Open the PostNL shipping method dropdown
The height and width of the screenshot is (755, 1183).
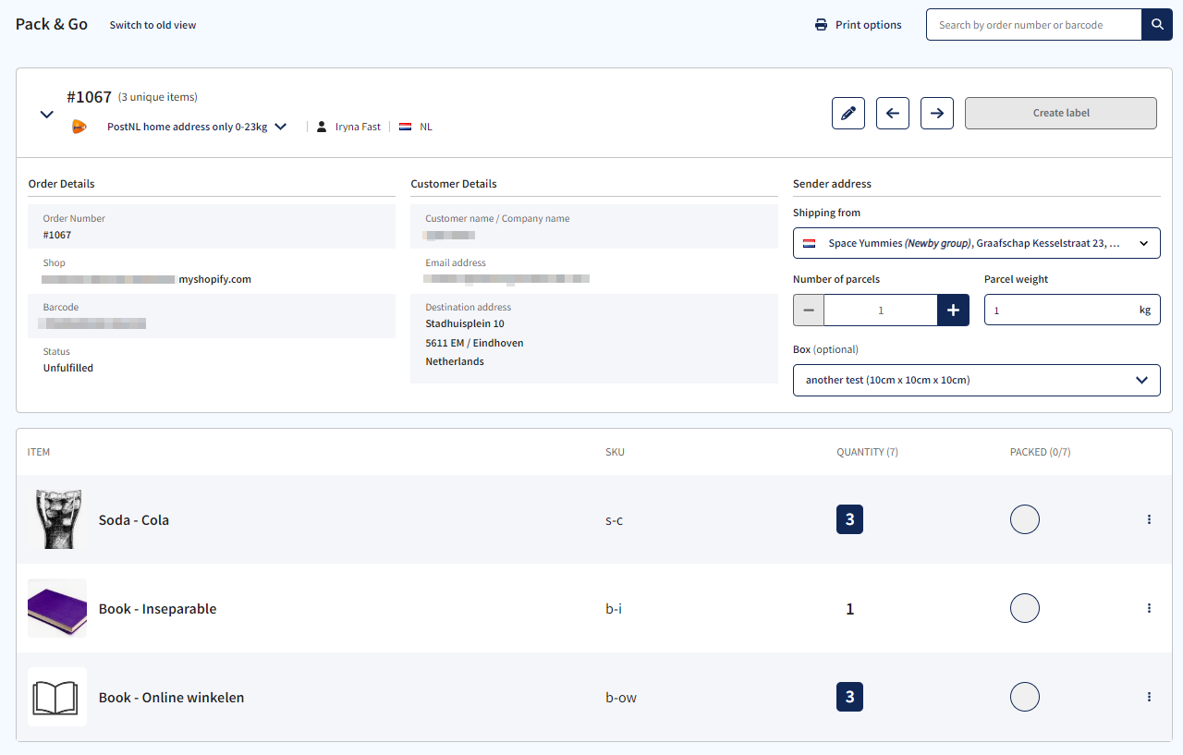[281, 126]
